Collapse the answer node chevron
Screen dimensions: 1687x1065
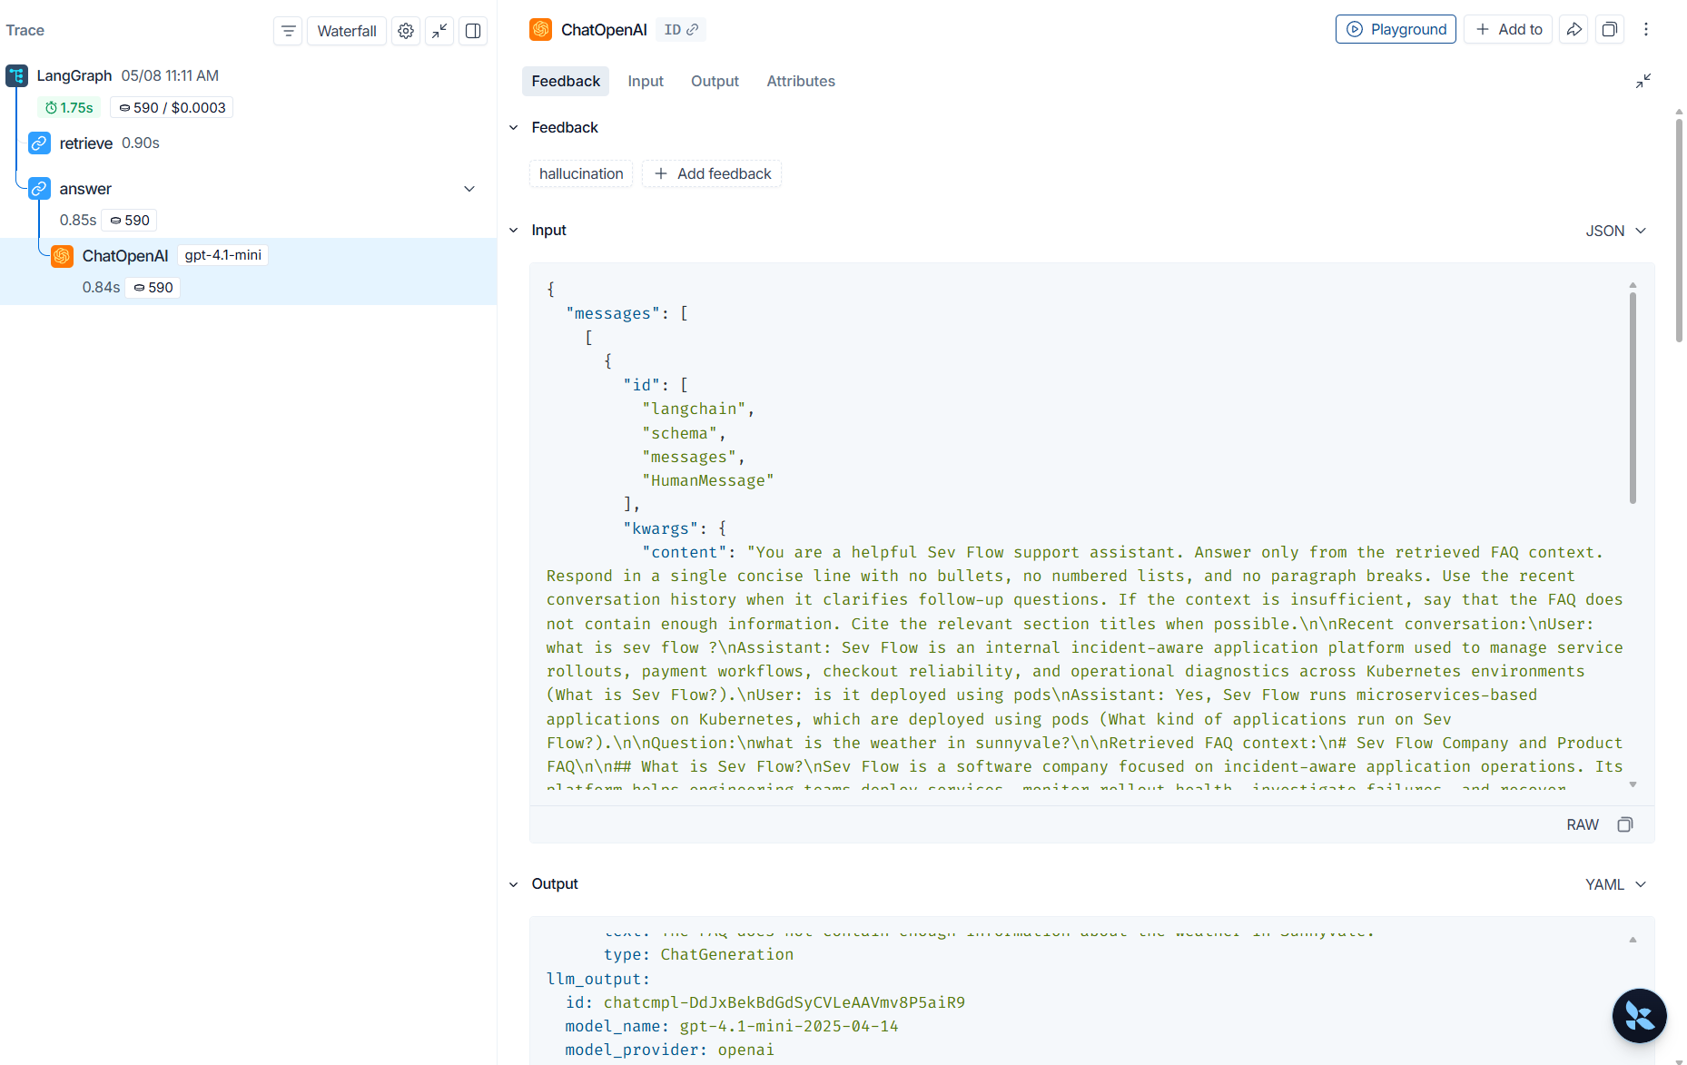click(469, 189)
